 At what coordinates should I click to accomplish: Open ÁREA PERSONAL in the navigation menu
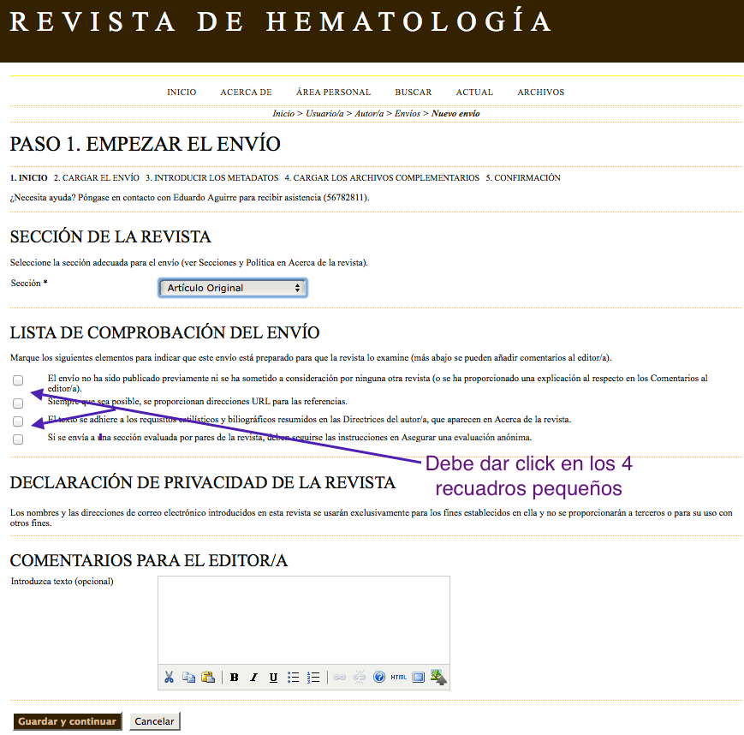[333, 93]
